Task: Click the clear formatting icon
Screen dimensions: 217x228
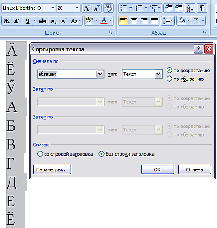Action: [x=108, y=8]
